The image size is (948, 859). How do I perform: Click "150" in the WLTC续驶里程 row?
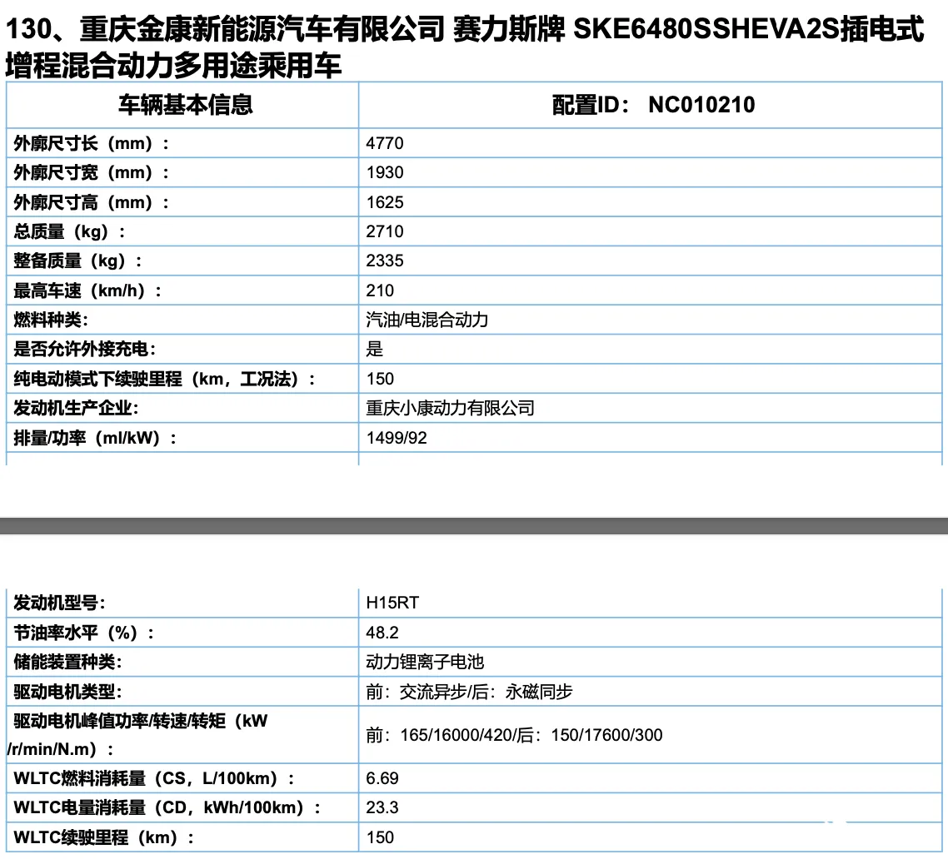380,837
